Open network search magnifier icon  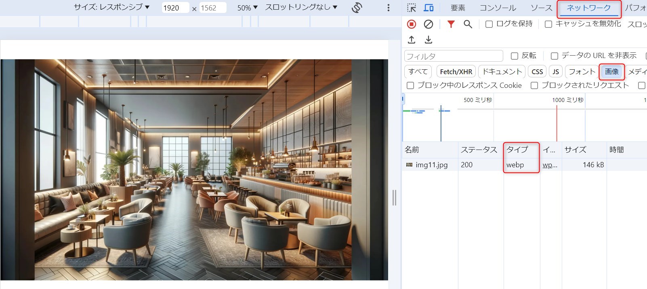click(468, 24)
